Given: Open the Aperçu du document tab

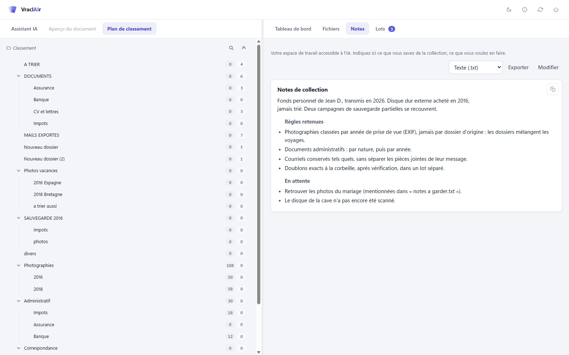Looking at the screenshot, I should point(72,29).
